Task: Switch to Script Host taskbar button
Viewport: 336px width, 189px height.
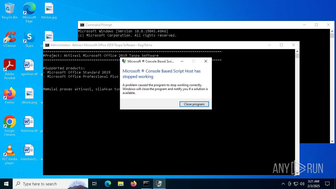Action: click(159, 184)
